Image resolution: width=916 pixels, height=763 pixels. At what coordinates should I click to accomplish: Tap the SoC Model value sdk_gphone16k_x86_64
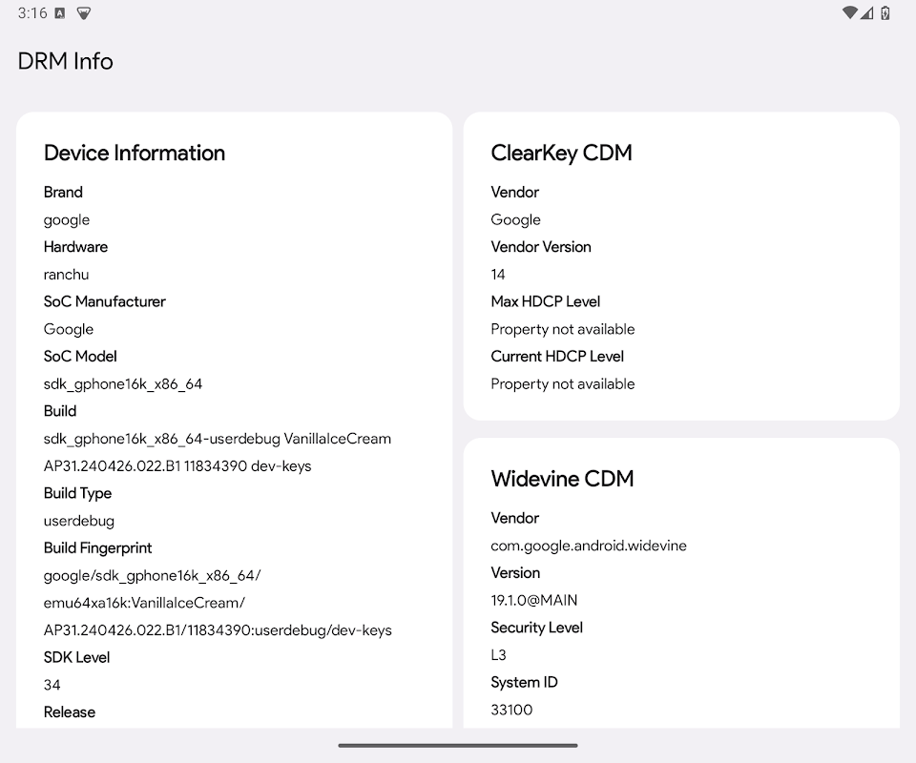tap(123, 383)
